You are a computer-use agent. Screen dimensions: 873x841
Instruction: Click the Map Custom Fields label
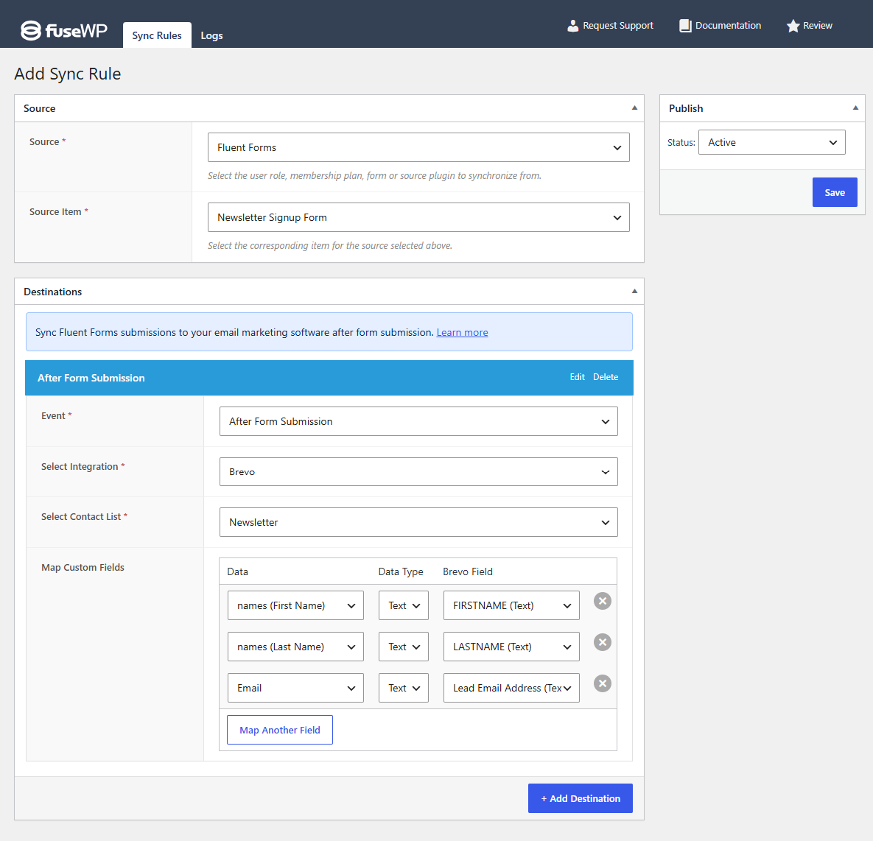[83, 568]
